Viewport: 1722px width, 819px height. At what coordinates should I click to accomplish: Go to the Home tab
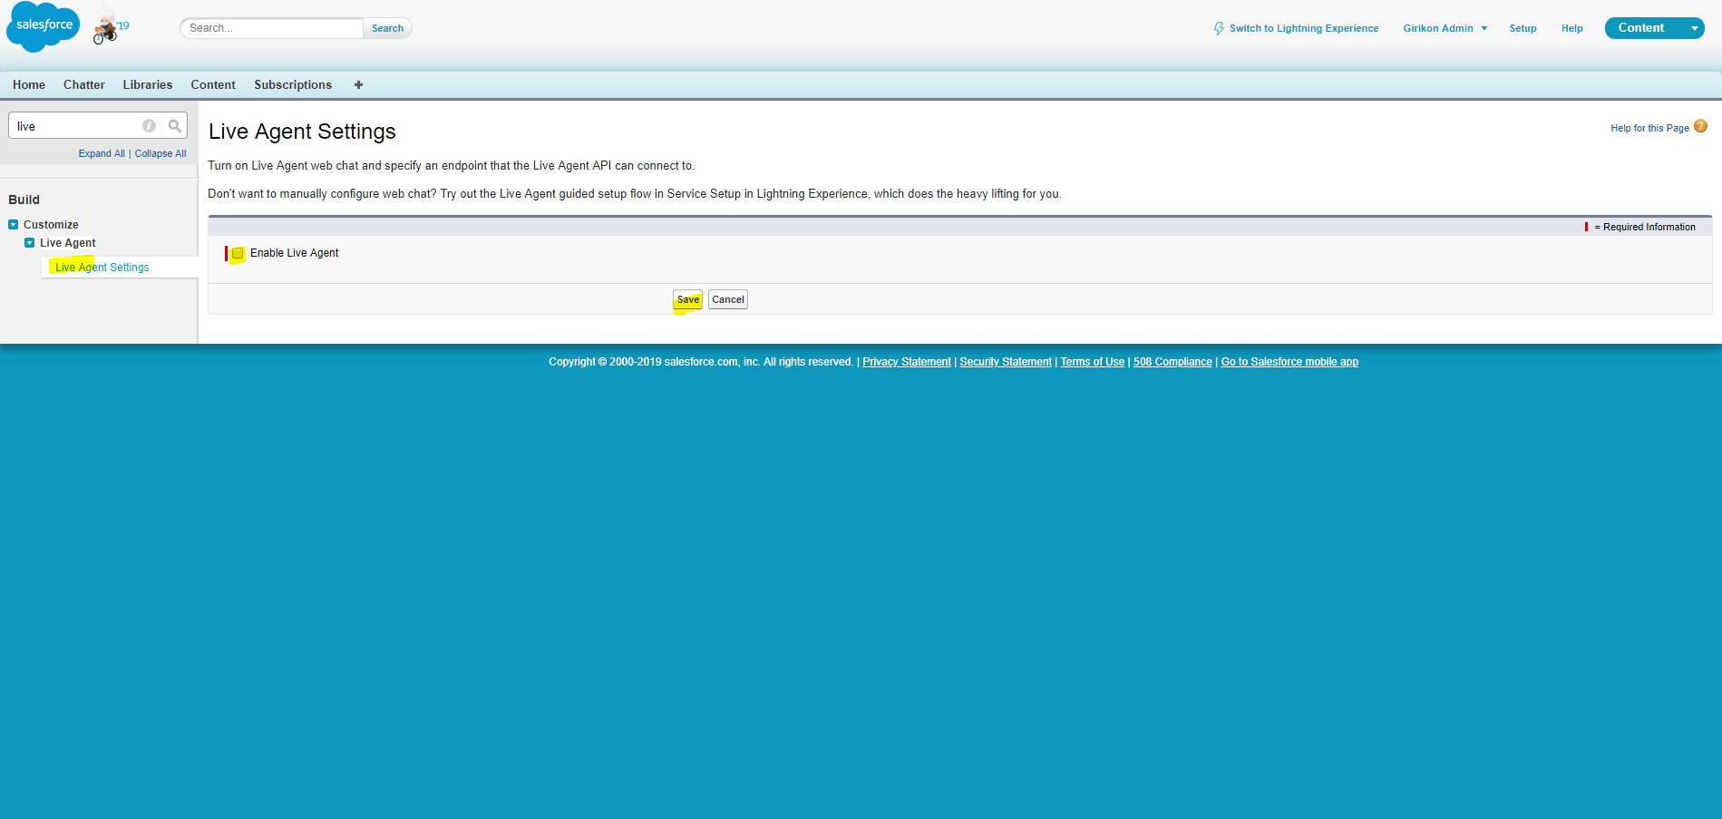(x=29, y=84)
